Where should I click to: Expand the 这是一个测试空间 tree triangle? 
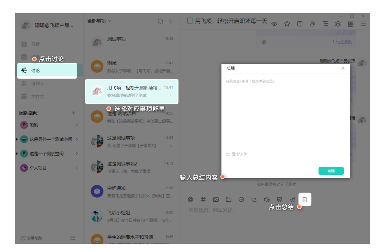[17, 154]
